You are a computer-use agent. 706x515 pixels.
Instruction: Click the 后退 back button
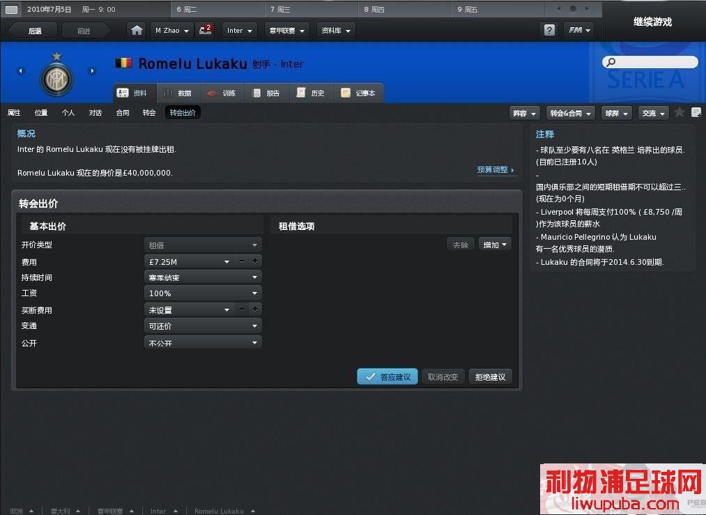(x=35, y=31)
